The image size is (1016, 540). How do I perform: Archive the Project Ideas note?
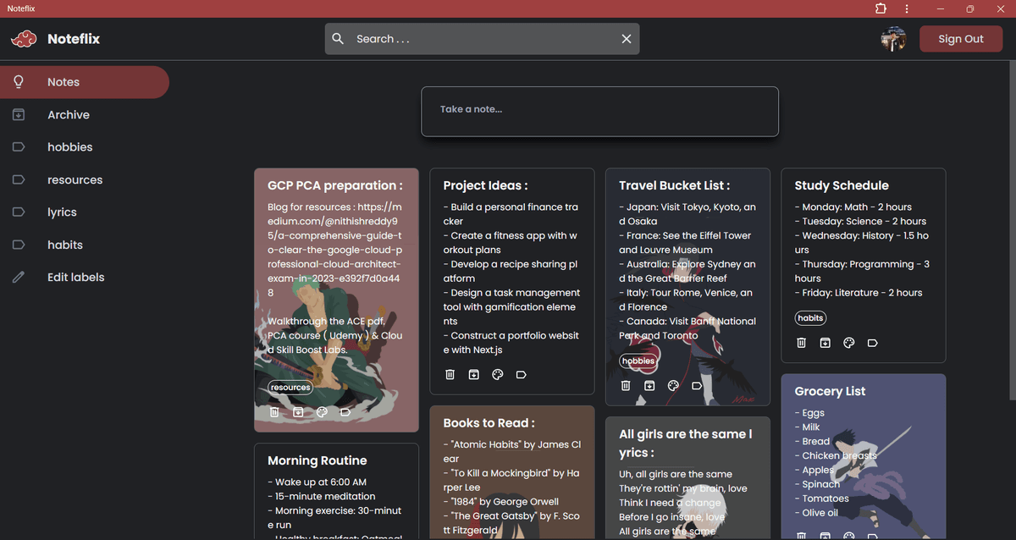coord(474,375)
